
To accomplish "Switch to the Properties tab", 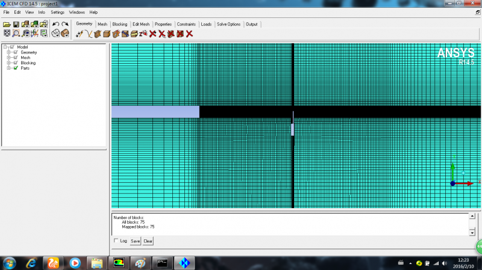I will [x=163, y=24].
